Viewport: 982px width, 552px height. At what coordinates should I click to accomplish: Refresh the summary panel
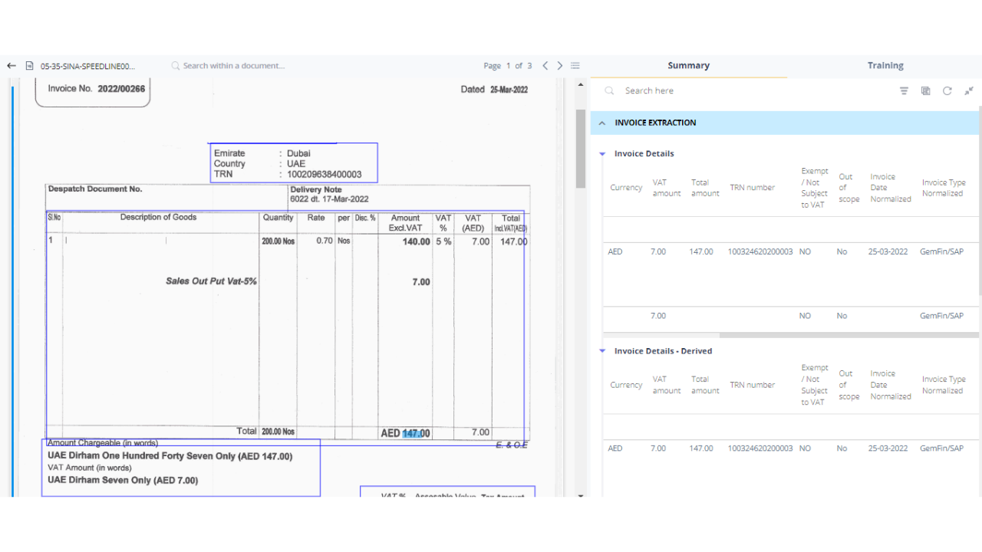click(947, 90)
